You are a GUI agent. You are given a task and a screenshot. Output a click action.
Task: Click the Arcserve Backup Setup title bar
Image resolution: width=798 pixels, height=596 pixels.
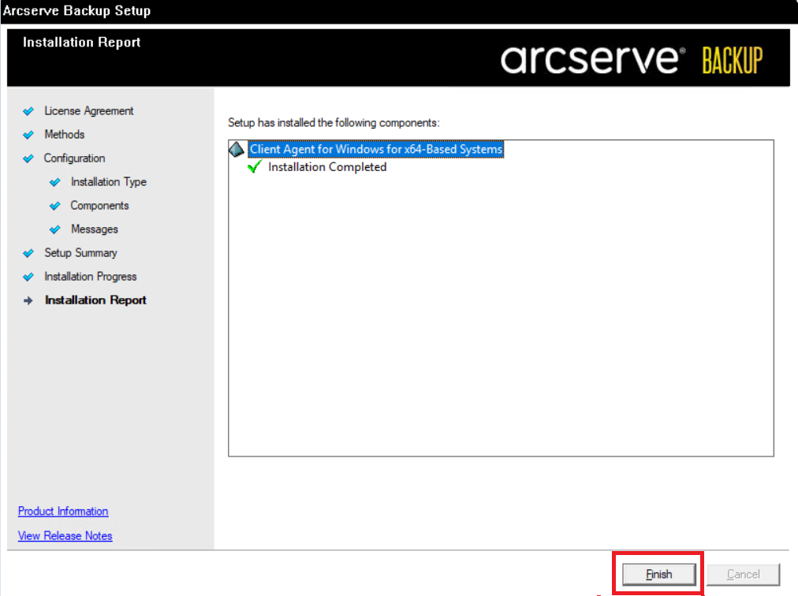coord(399,11)
